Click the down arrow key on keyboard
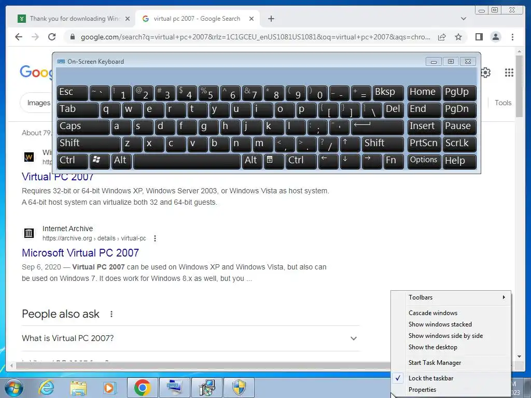This screenshot has height=398, width=531. tap(350, 161)
